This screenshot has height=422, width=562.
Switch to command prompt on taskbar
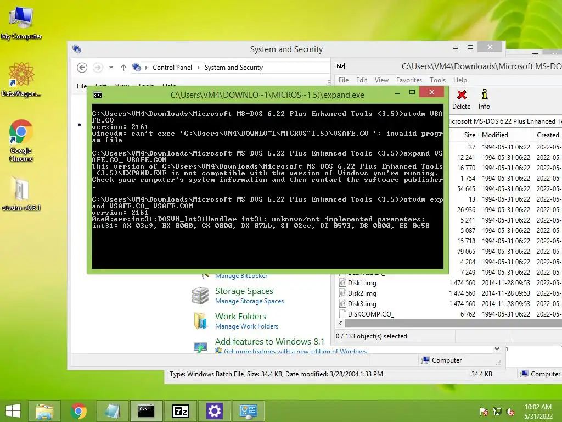146,411
